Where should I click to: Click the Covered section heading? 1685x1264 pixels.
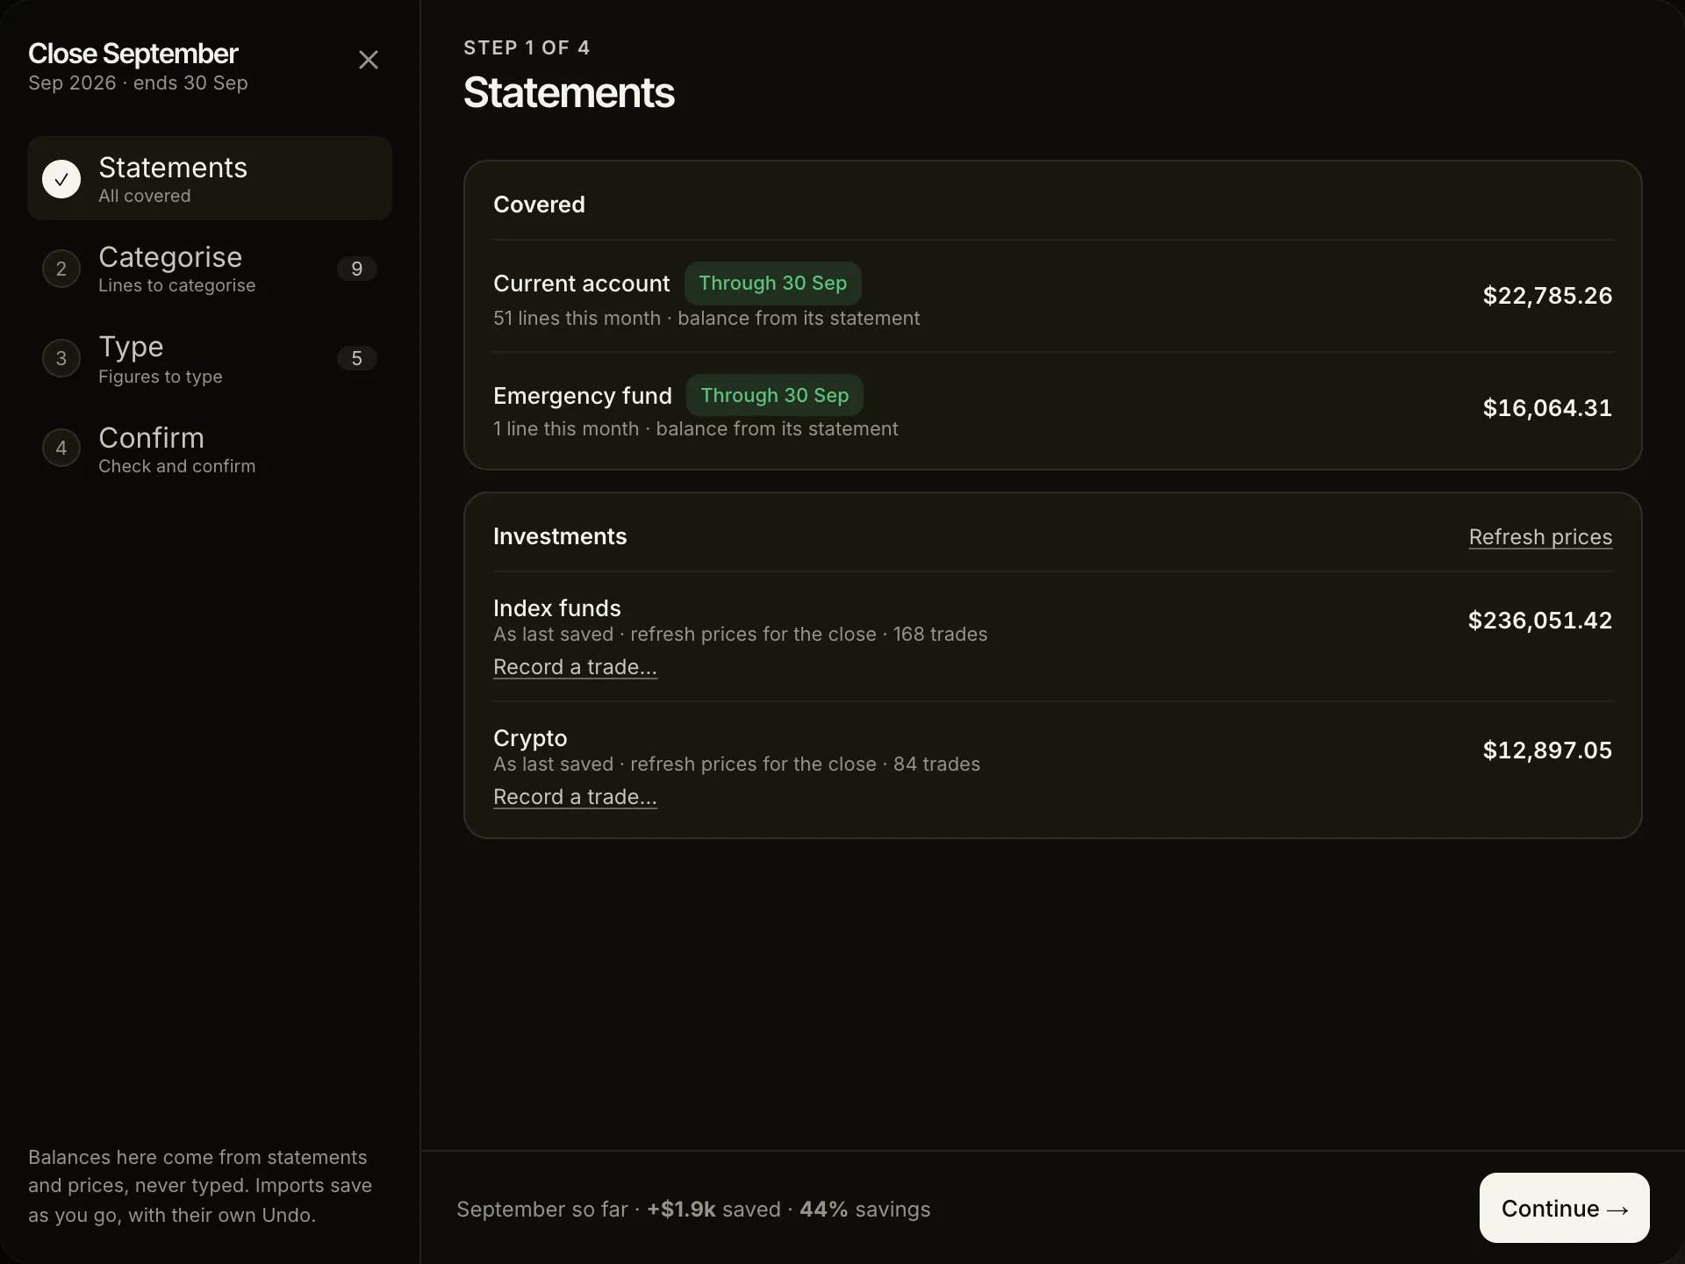[539, 205]
